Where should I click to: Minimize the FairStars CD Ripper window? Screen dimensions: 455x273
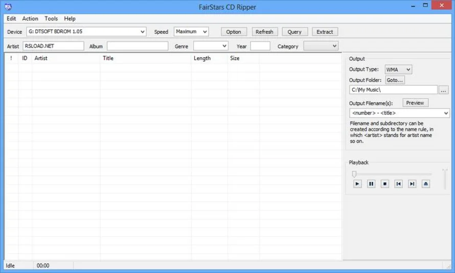pos(413,6)
